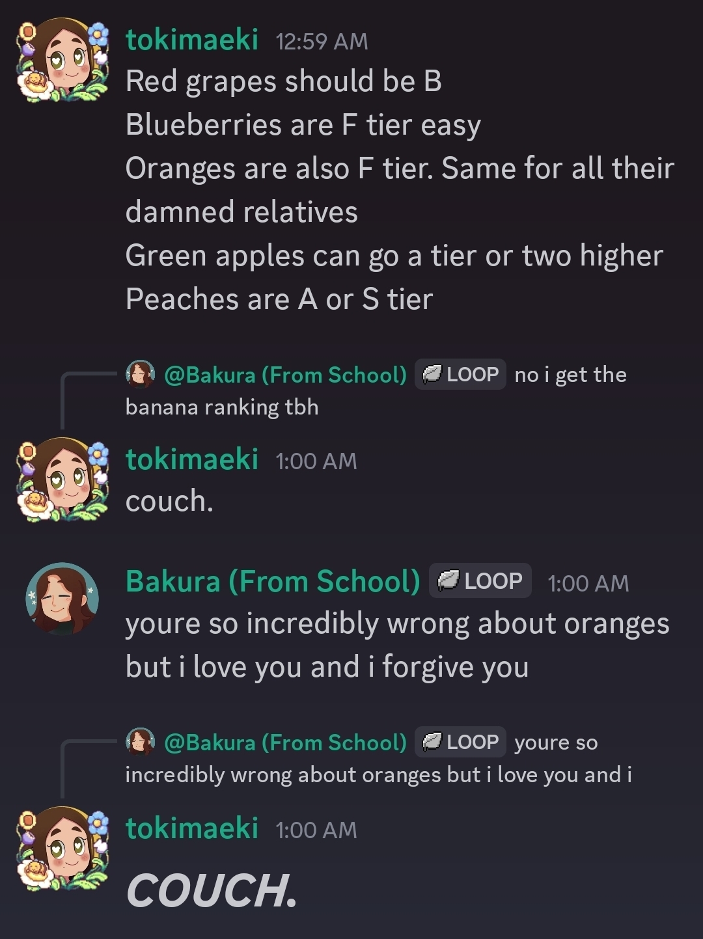
Task: Click the LOOP tag in the oranges reply preview
Action: pyautogui.click(x=461, y=742)
